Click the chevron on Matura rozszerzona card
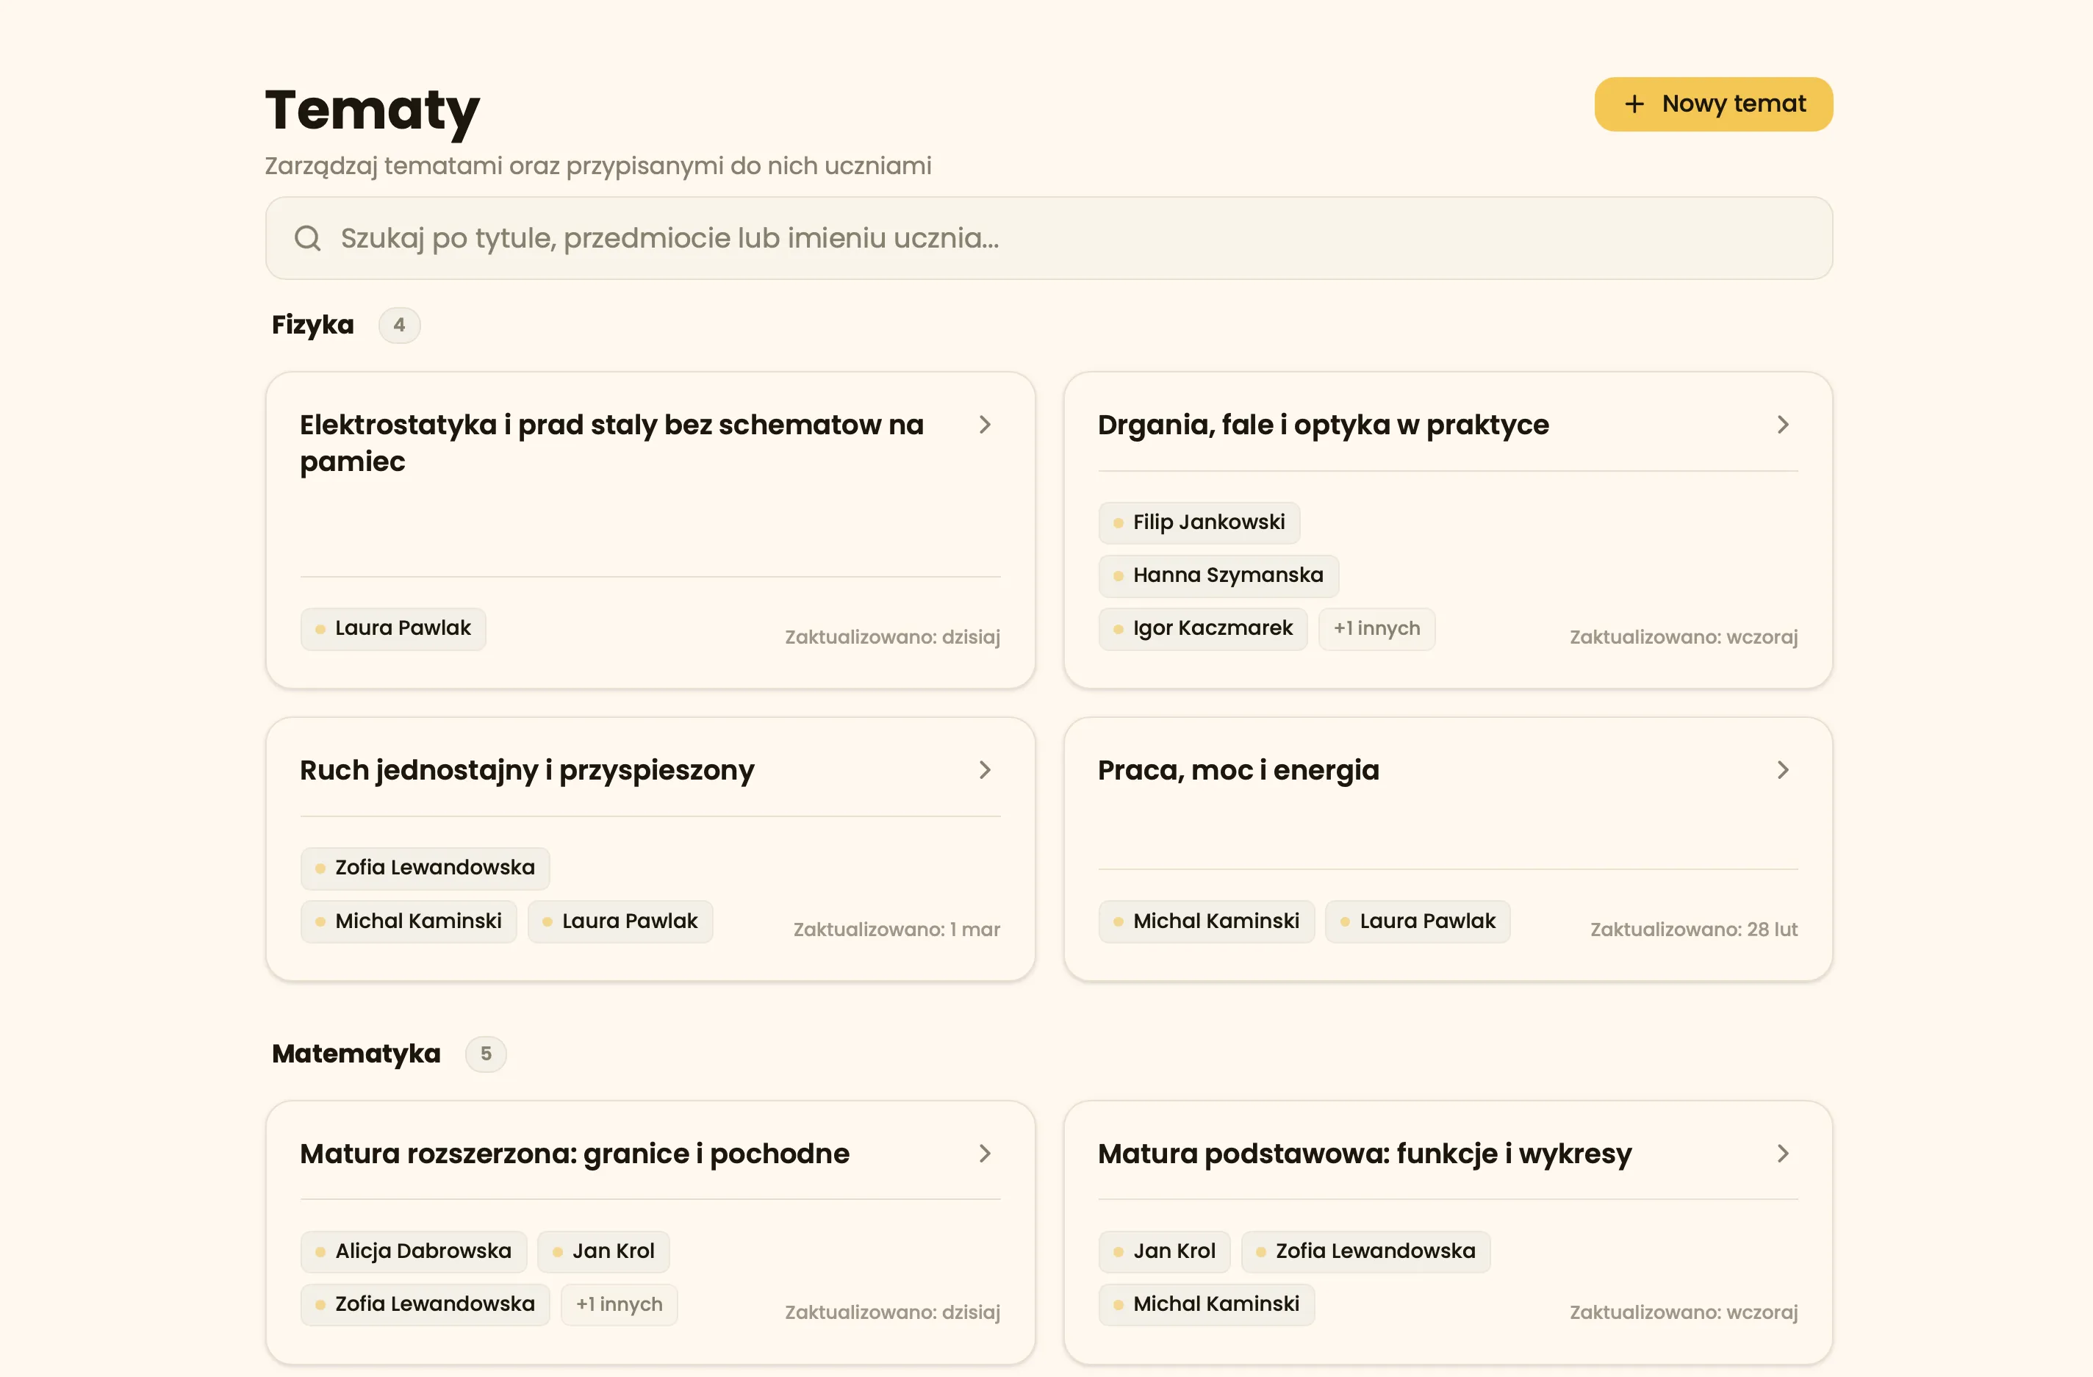The image size is (2093, 1377). pyautogui.click(x=985, y=1154)
